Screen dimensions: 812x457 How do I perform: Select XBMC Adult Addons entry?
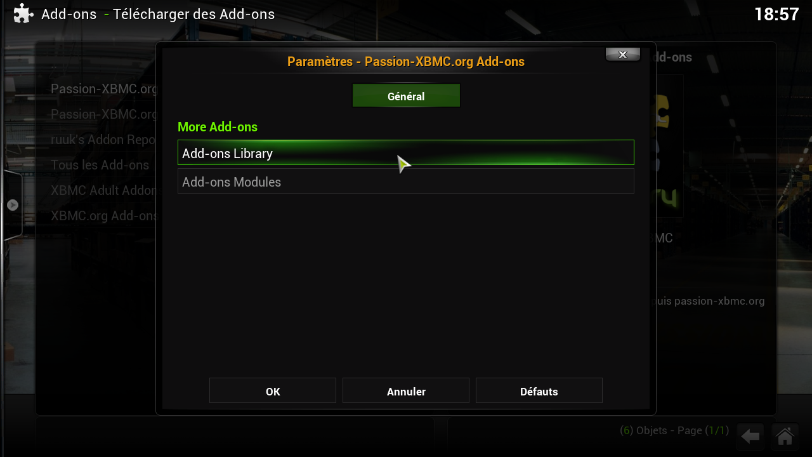[103, 190]
